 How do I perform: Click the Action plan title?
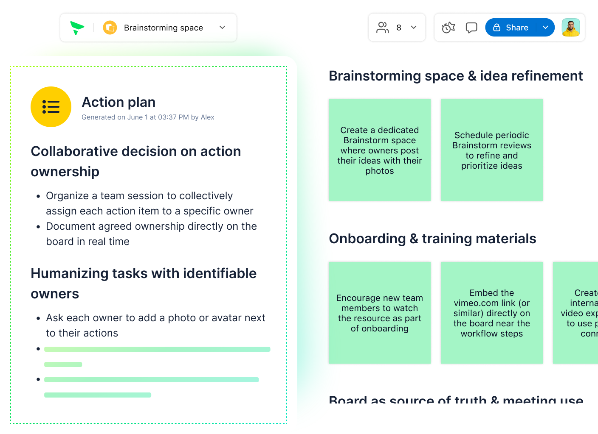coord(118,102)
